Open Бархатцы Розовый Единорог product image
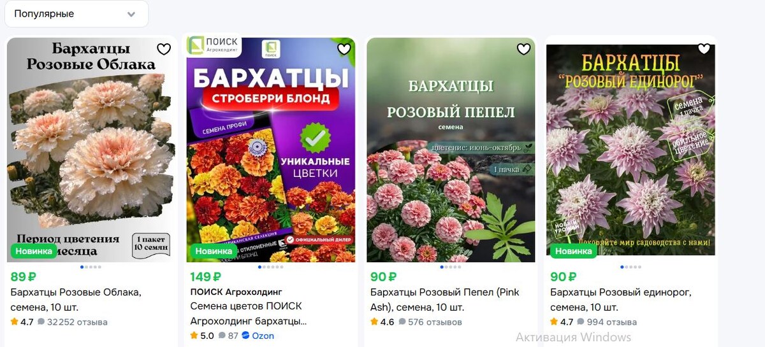The width and height of the screenshot is (765, 347). pyautogui.click(x=630, y=150)
